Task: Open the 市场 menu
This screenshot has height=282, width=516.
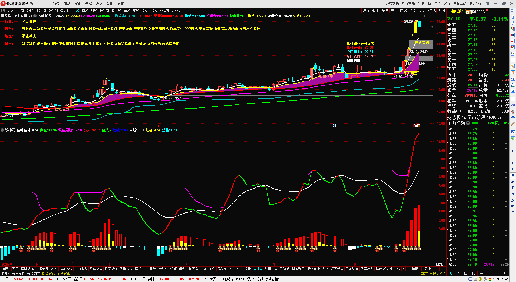Action: tap(67, 3)
